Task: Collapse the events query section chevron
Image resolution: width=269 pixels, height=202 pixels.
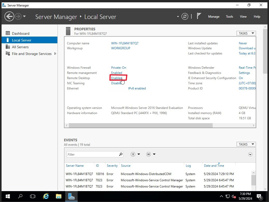Action: [x=250, y=154]
